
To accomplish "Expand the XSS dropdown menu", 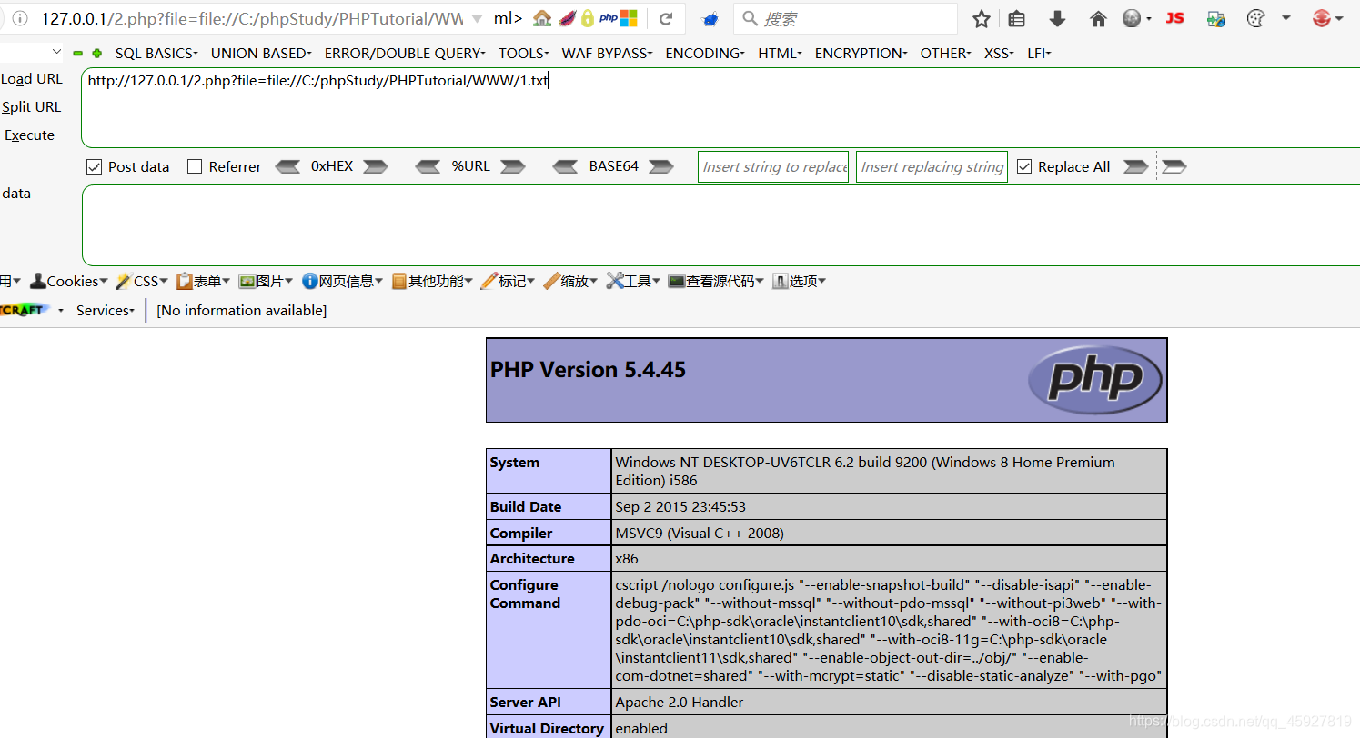I will point(999,54).
